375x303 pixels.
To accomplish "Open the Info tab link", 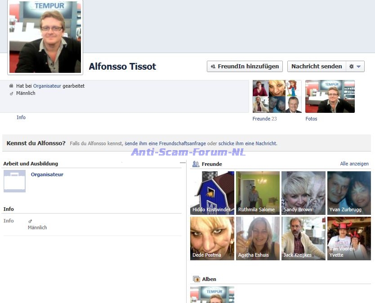I will click(x=21, y=117).
